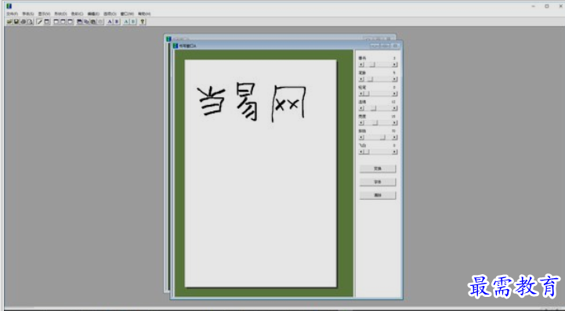Open the 窗口(W) menu

click(127, 13)
